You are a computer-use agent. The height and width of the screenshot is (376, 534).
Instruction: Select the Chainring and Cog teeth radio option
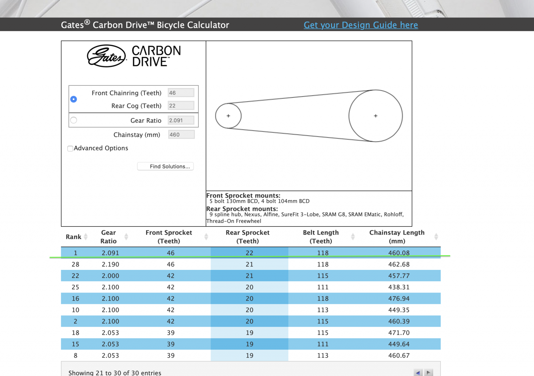(74, 99)
